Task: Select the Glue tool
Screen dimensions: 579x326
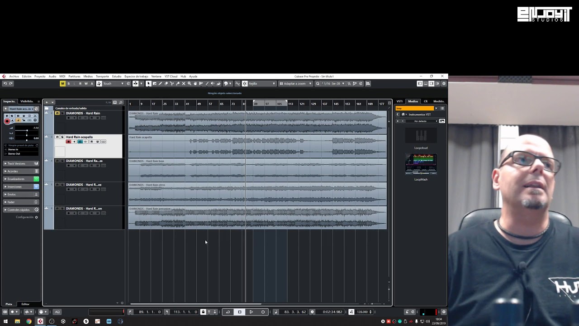Action: (x=177, y=83)
